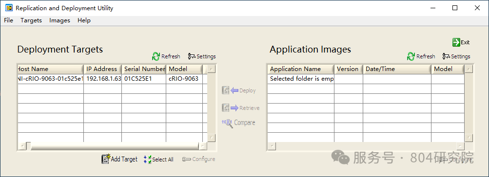This screenshot has width=489, height=177.
Task: Click Application Images vertical scrollbar up arrow
Action: coord(469,69)
